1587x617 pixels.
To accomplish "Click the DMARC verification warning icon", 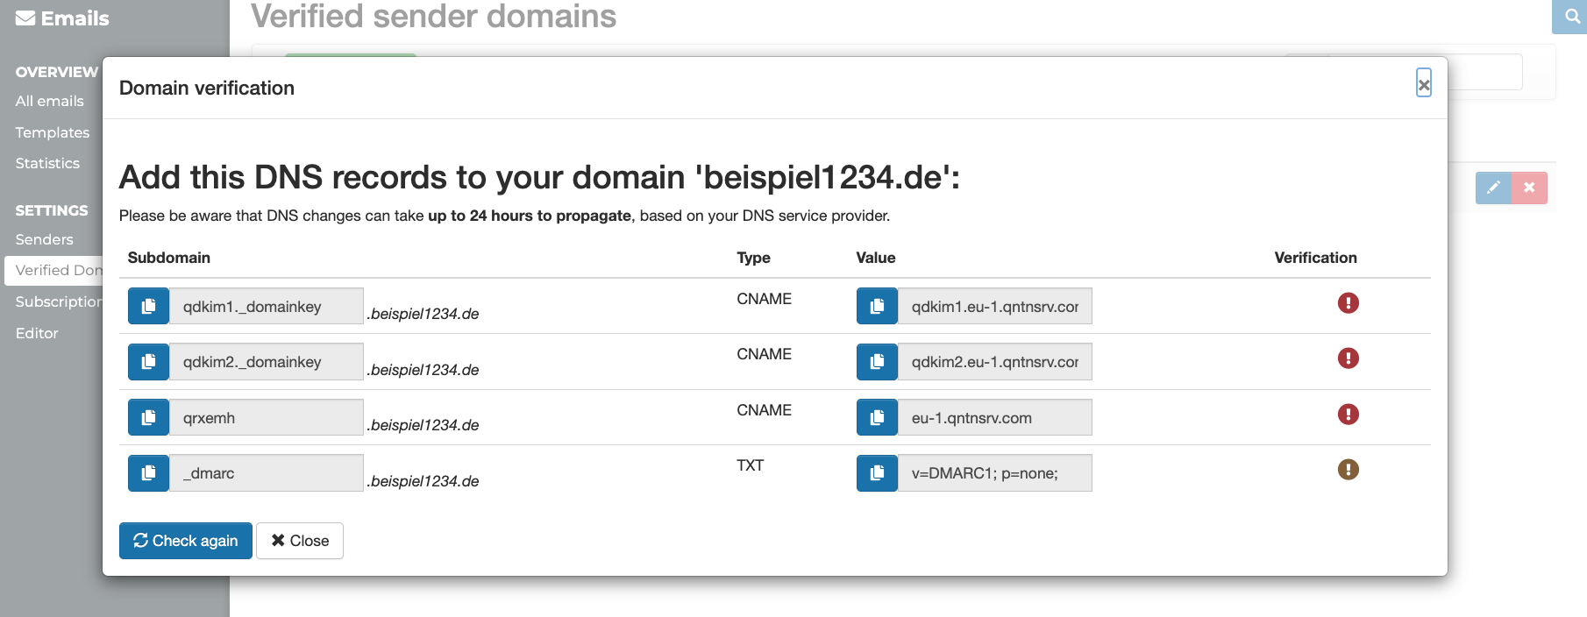I will coord(1348,470).
